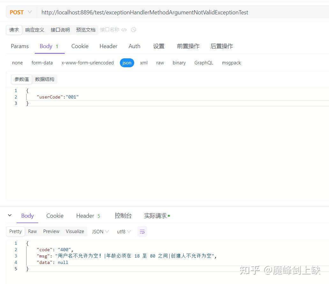Switch response view to Raw

pos(32,231)
